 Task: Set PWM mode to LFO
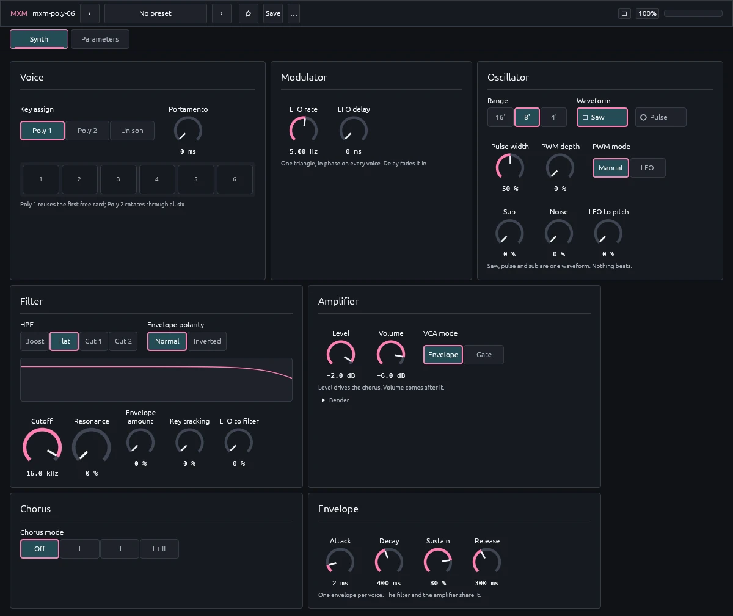click(647, 168)
